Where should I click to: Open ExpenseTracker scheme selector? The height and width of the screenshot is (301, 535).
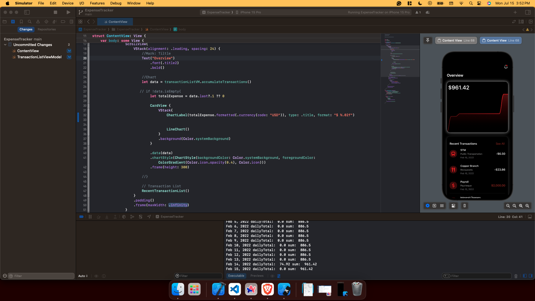[217, 12]
